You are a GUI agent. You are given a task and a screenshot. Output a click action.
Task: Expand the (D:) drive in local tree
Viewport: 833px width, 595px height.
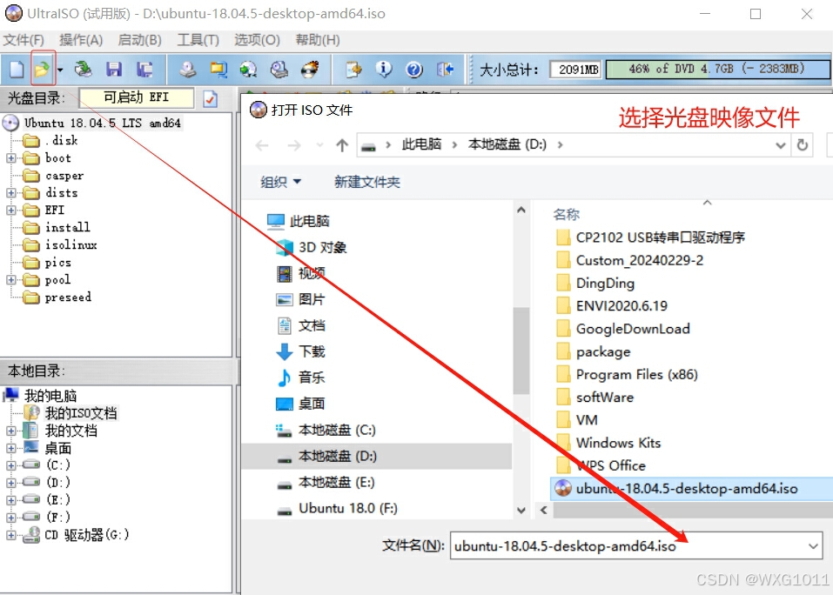pyautogui.click(x=11, y=483)
